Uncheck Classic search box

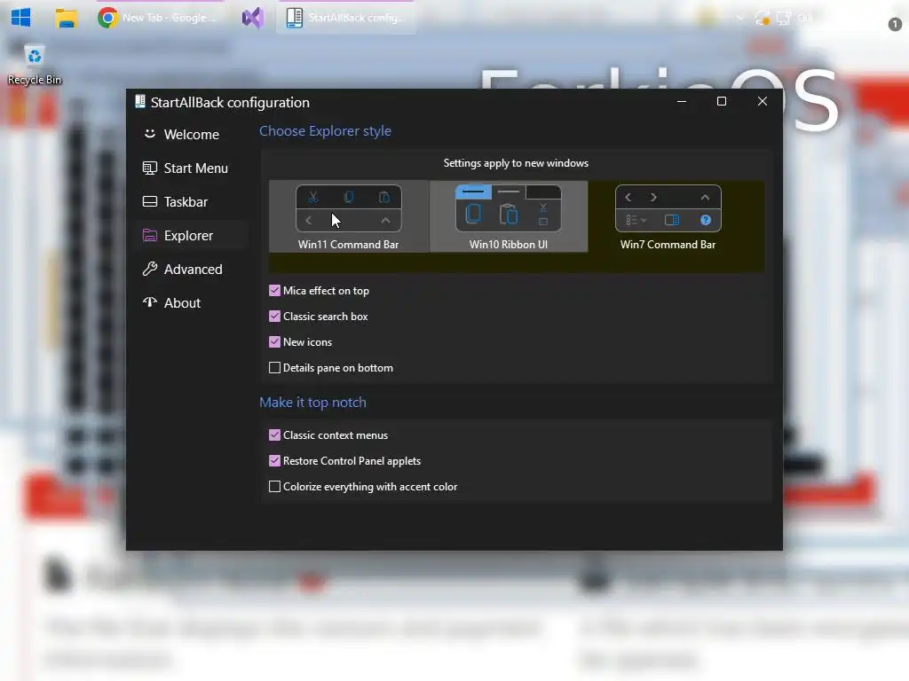click(275, 317)
